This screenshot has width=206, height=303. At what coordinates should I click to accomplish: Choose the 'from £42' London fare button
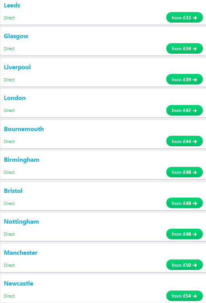184,110
